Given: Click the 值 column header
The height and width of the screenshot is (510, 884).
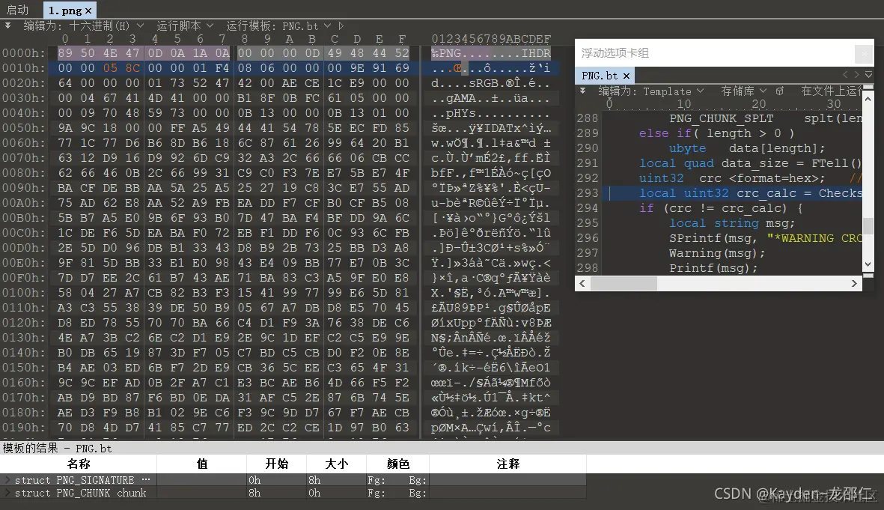Looking at the screenshot, I should 202,464.
